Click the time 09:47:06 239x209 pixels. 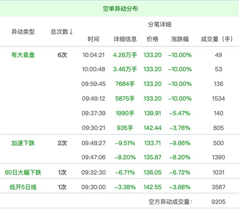94,157
